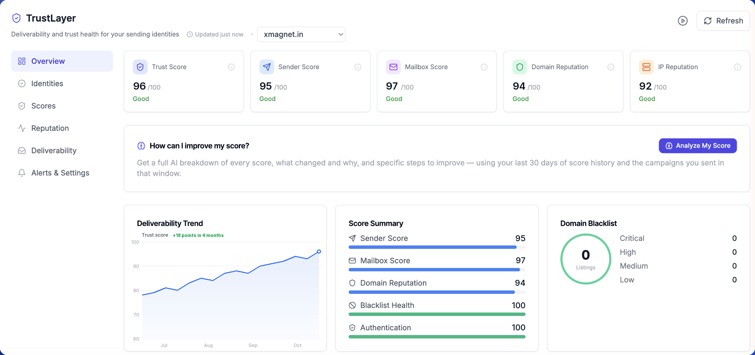The image size is (755, 355).
Task: Click the IP Reputation server icon
Action: (x=646, y=67)
